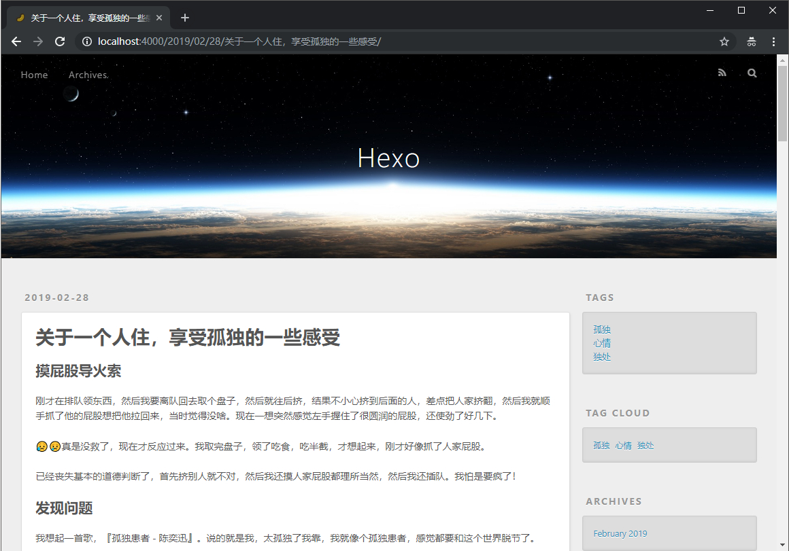Screen dimensions: 789x551
Task: Select the 关于一个人住 browser tab
Action: (x=88, y=18)
